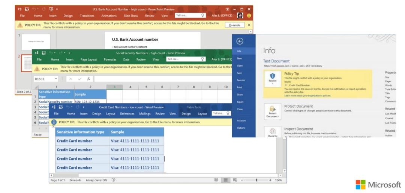Image resolution: width=405 pixels, height=193 pixels.
Task: Click the 124% zoom level in Word
Action: 278,180
